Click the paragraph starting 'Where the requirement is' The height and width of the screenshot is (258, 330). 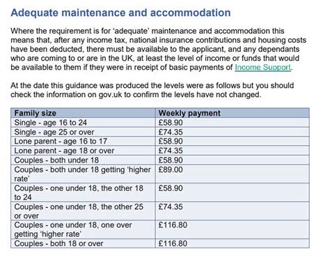pos(159,49)
